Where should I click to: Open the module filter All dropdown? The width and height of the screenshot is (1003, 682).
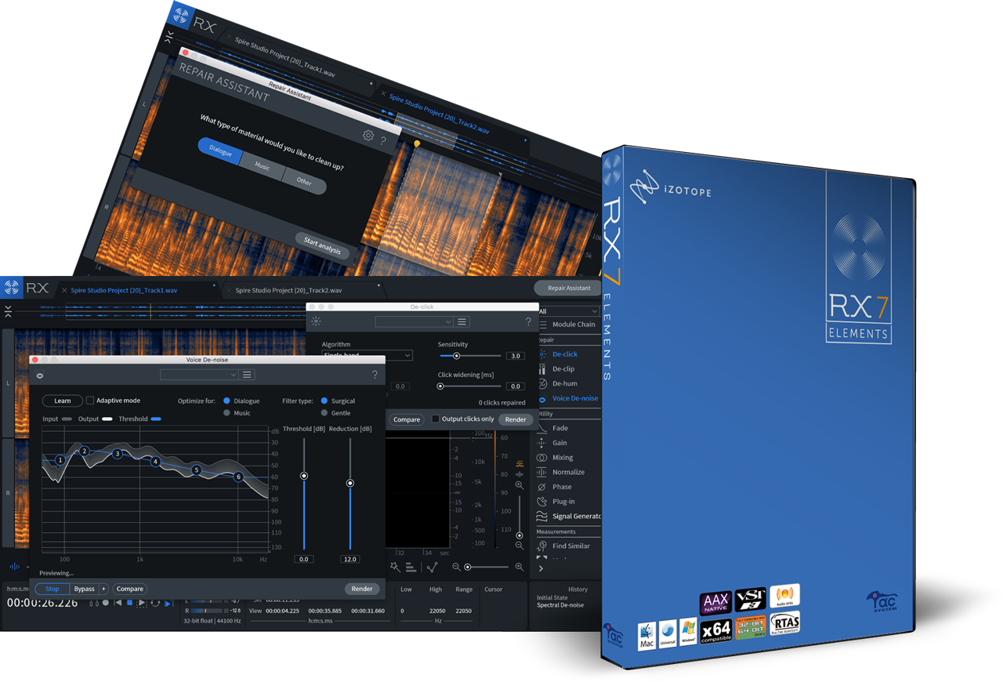pyautogui.click(x=567, y=311)
